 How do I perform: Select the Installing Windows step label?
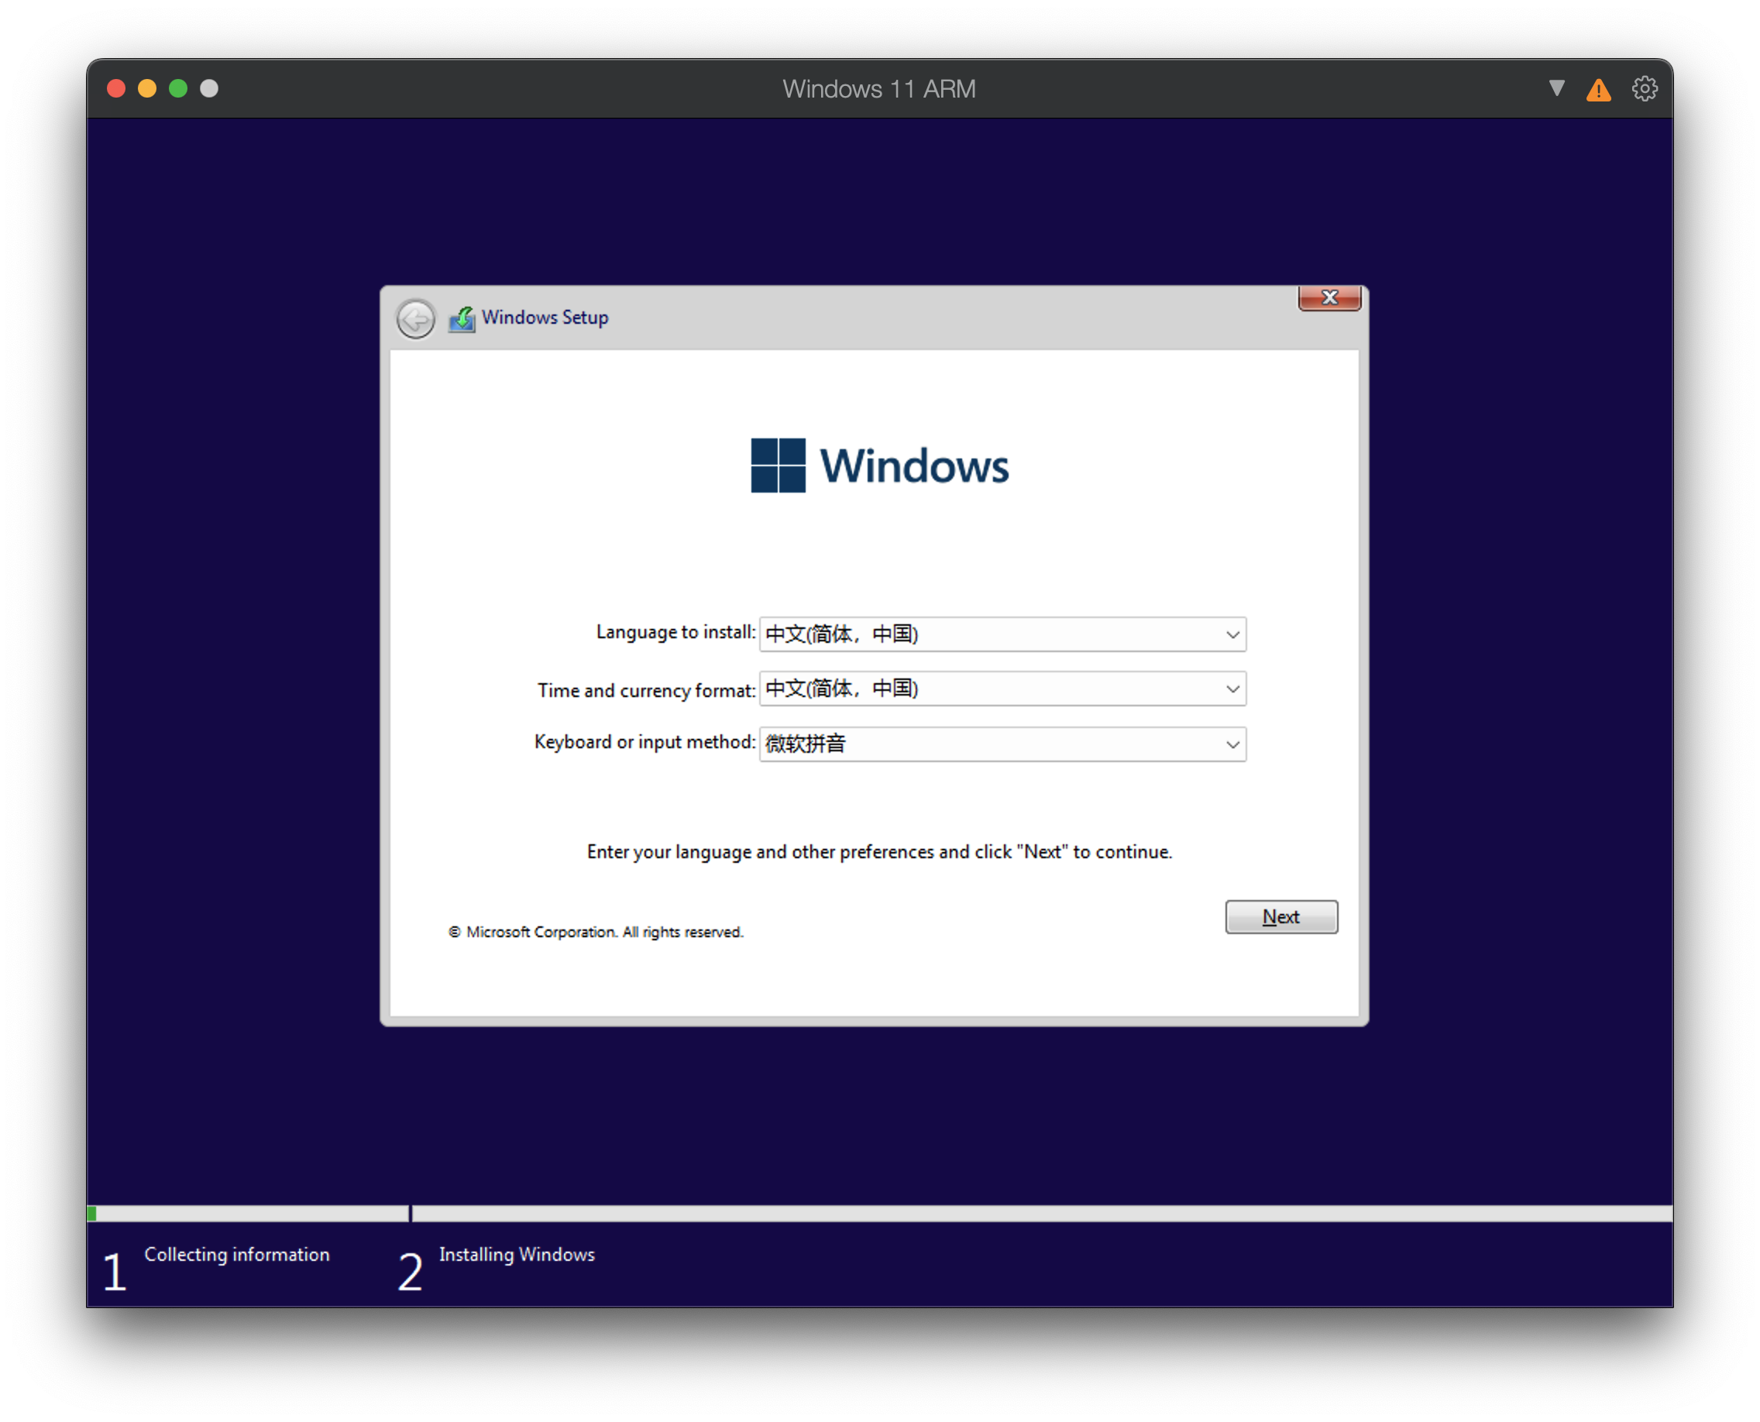[516, 1254]
